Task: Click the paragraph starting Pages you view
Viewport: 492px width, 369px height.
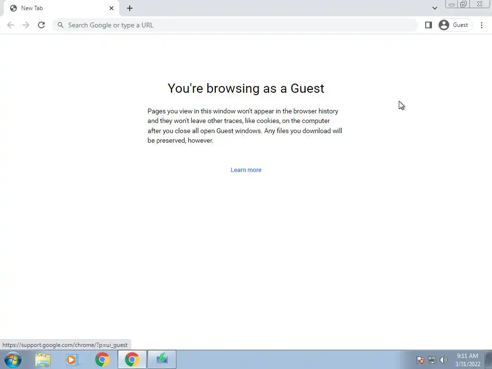Action: click(245, 126)
